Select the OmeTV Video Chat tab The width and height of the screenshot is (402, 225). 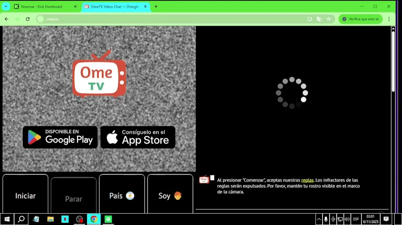point(115,7)
